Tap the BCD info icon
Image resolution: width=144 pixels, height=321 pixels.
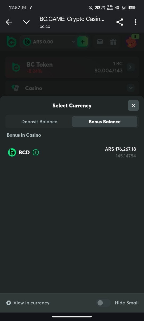(x=36, y=152)
